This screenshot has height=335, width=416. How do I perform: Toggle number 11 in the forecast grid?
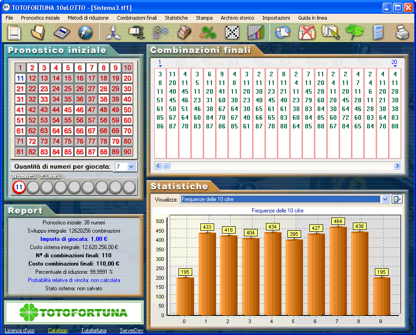[x=20, y=78]
